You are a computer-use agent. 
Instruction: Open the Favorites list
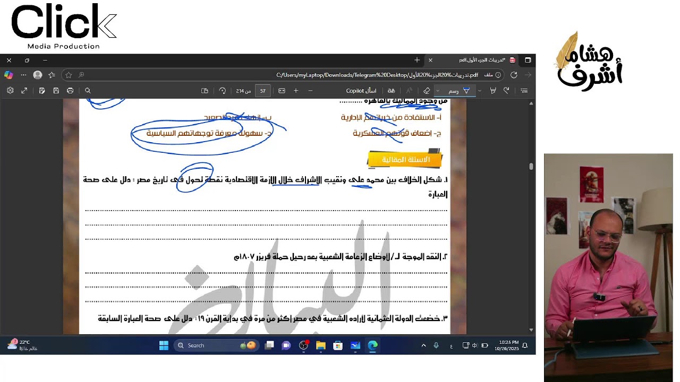click(x=52, y=75)
